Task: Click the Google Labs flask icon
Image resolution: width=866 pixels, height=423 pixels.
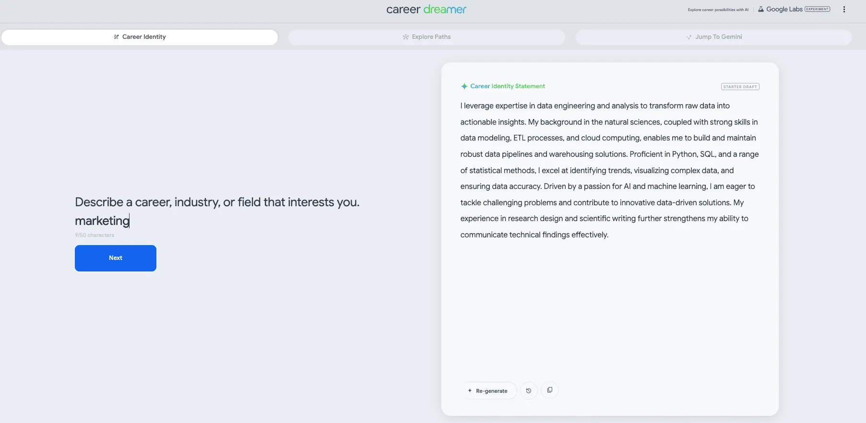Action: (x=761, y=9)
